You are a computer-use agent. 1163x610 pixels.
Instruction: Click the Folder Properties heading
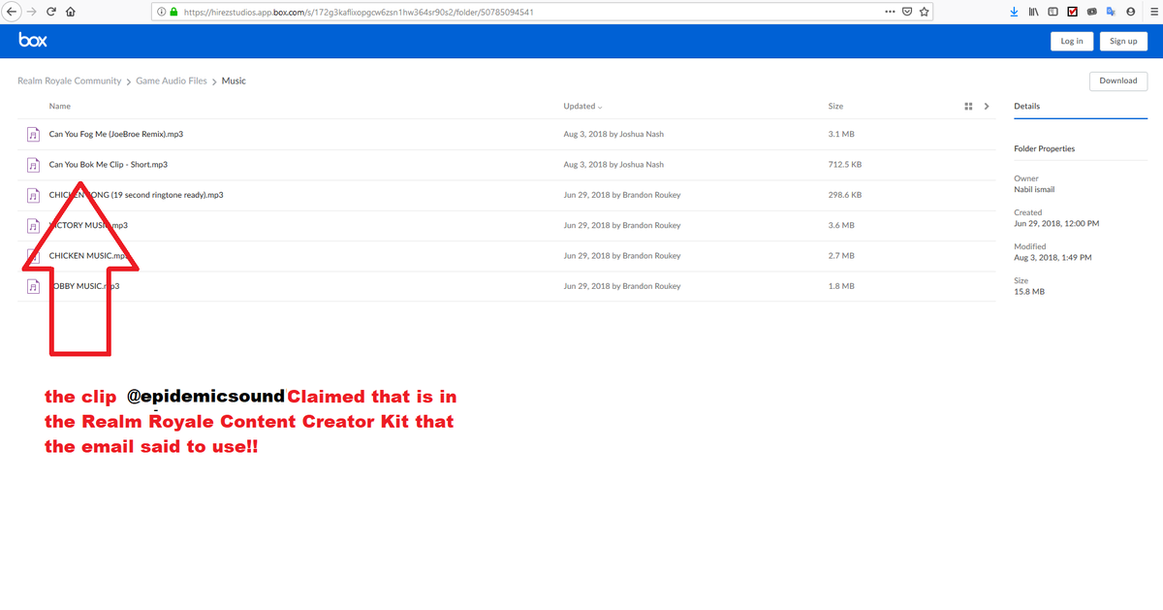coord(1045,148)
